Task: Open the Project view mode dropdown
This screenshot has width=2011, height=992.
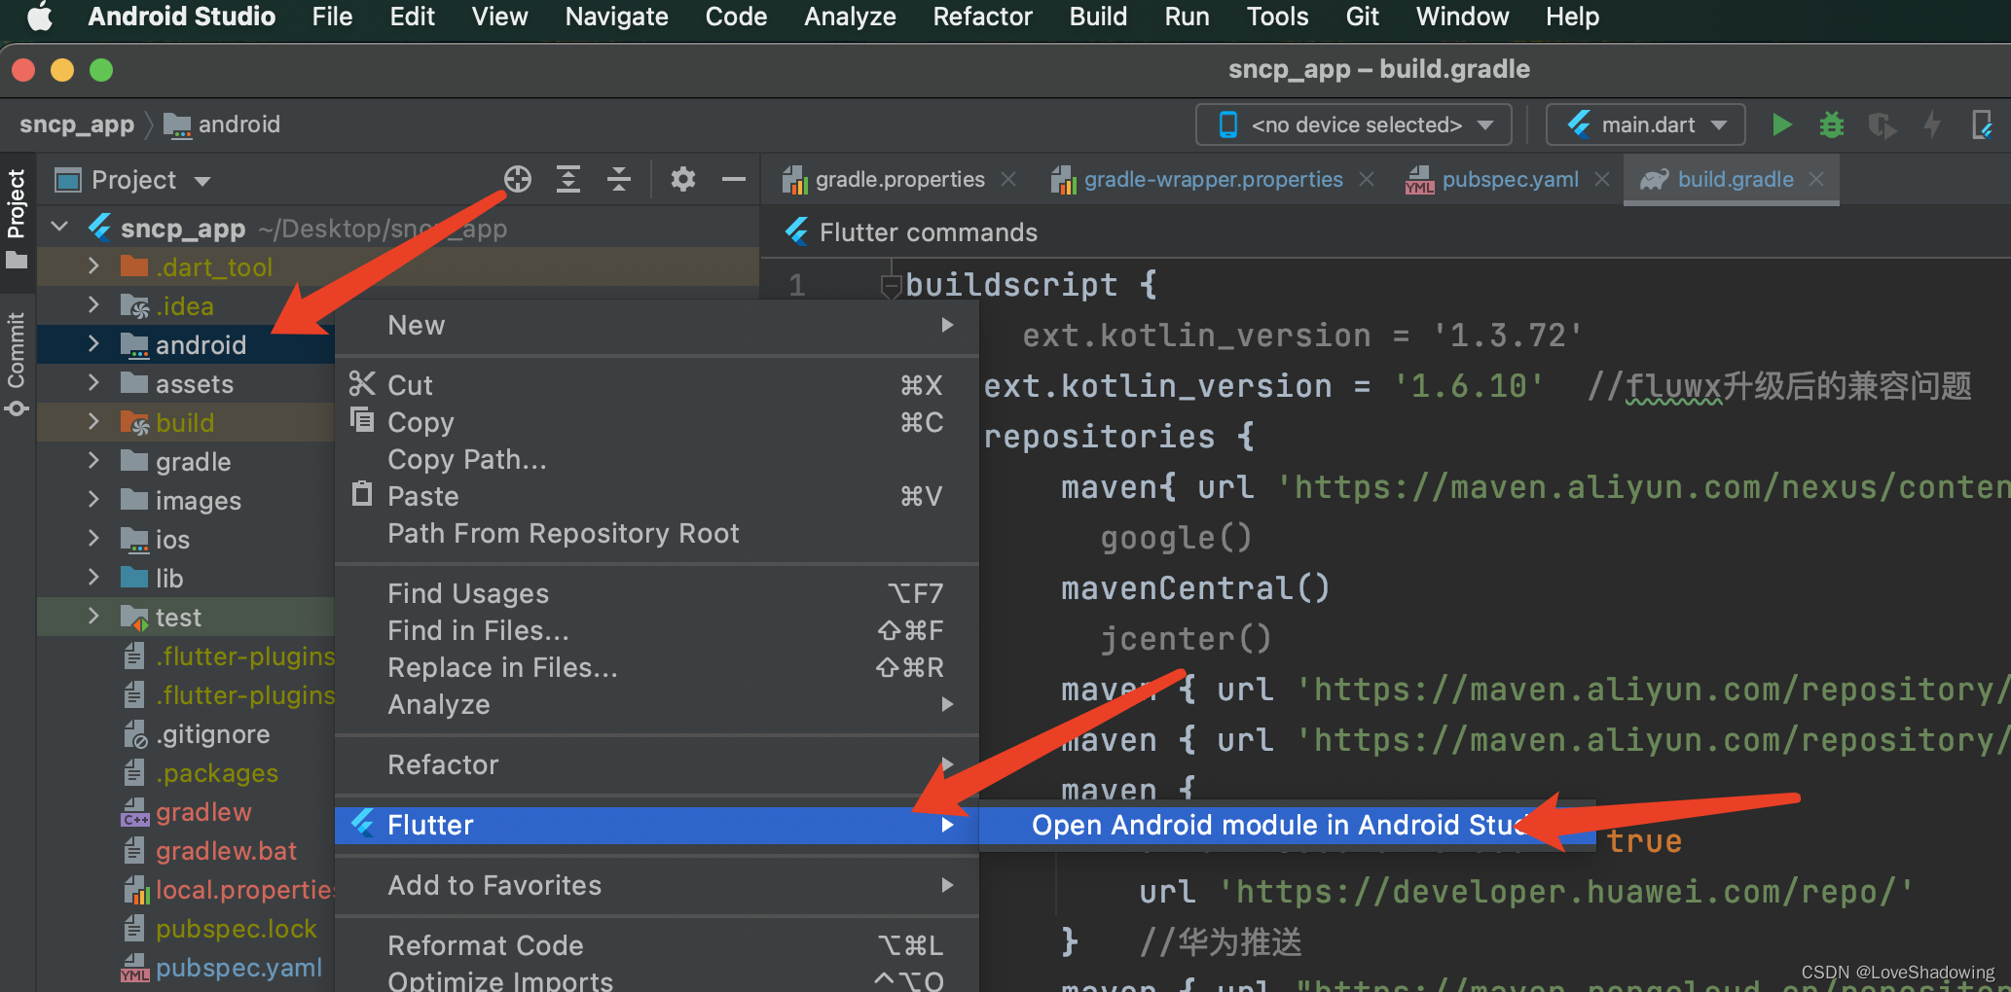Action: [202, 181]
